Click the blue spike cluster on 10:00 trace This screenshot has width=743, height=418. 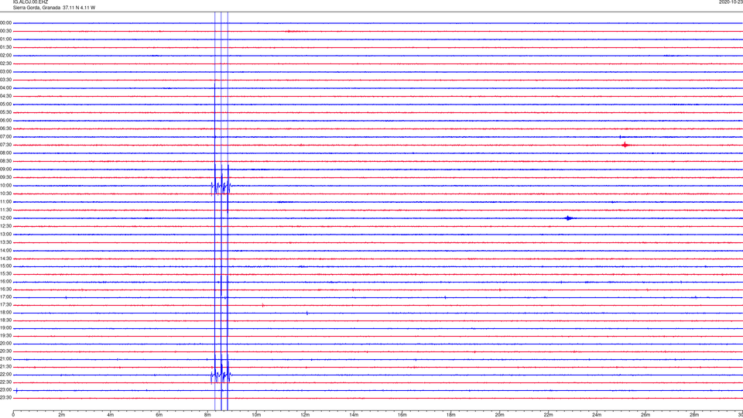click(221, 187)
